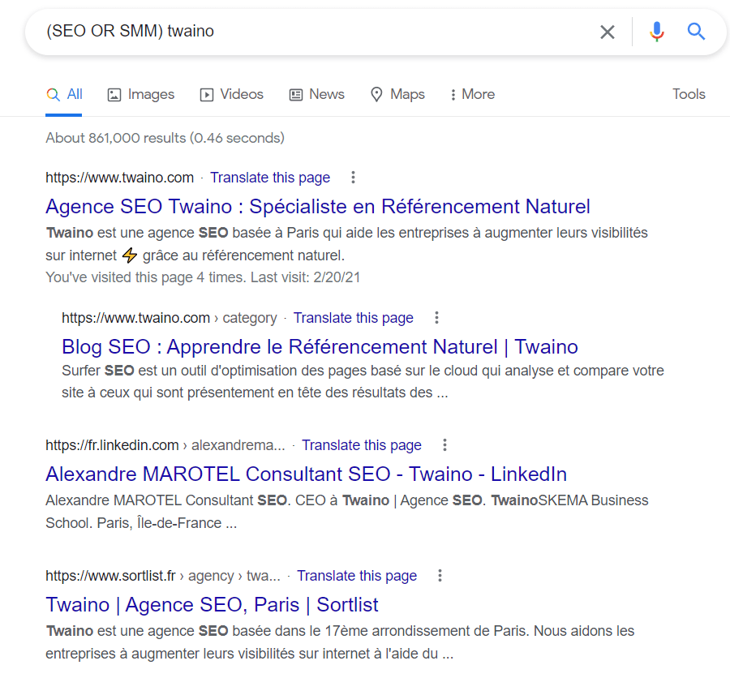The height and width of the screenshot is (678, 730).
Task: Open Alexandre MAROTEL Consultant SEO LinkedIn link
Action: 306,474
